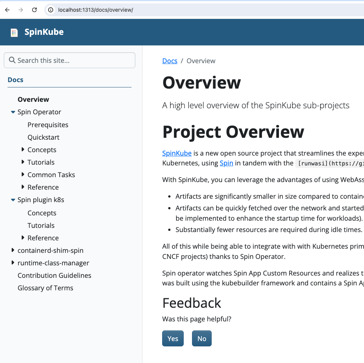This screenshot has height=363, width=364.
Task: Expand the containerd-shim-spin section
Action: click(x=13, y=250)
